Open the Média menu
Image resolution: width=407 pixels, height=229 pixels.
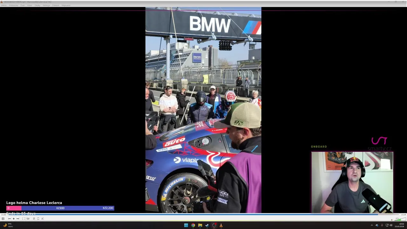pos(4,5)
